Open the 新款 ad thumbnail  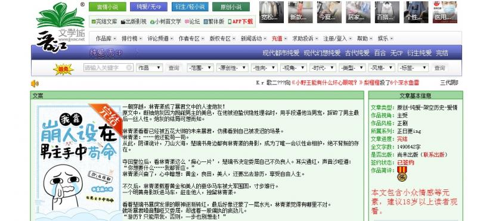pyautogui.click(x=301, y=12)
